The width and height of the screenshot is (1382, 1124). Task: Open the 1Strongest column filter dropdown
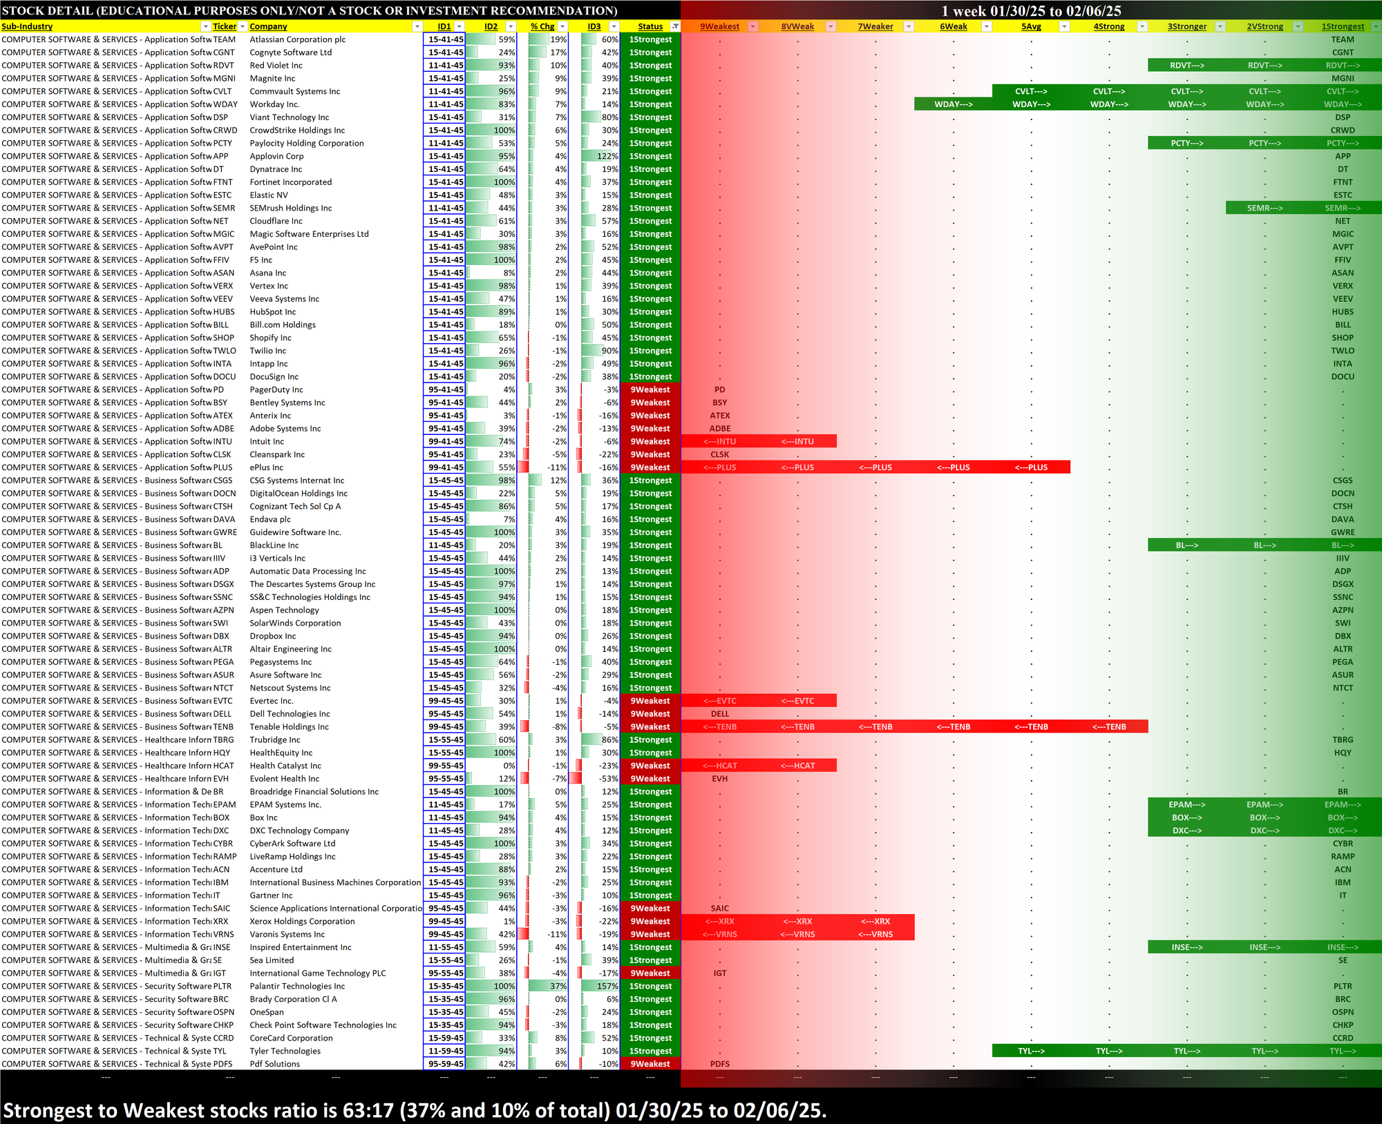pos(1375,26)
